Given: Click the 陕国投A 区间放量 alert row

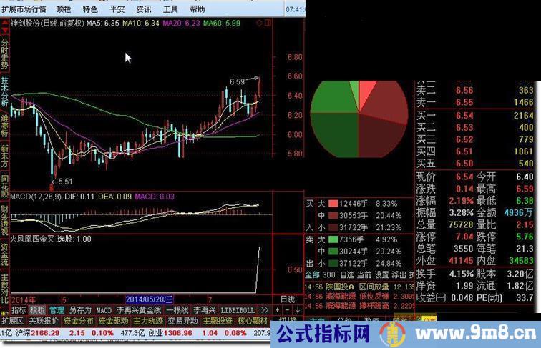Looking at the screenshot, I should [x=359, y=287].
